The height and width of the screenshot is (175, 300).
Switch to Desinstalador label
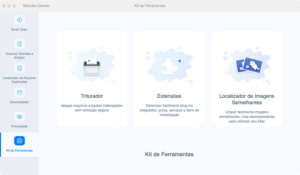tap(19, 102)
